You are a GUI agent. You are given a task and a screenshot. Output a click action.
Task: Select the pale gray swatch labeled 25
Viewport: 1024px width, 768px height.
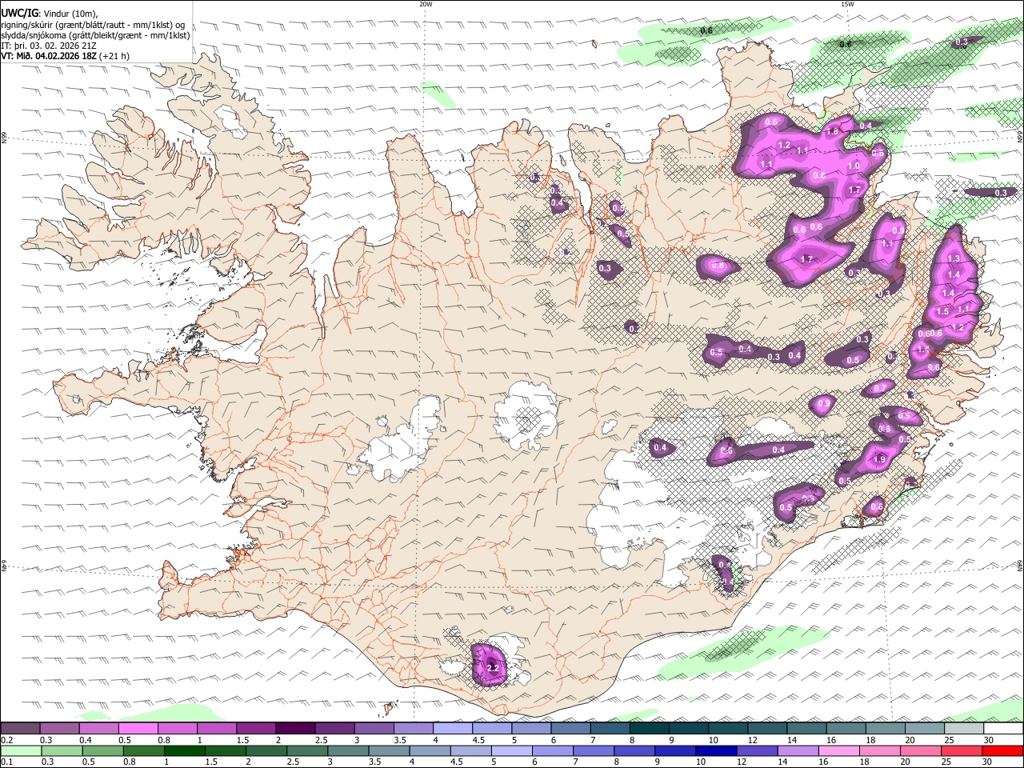click(964, 729)
